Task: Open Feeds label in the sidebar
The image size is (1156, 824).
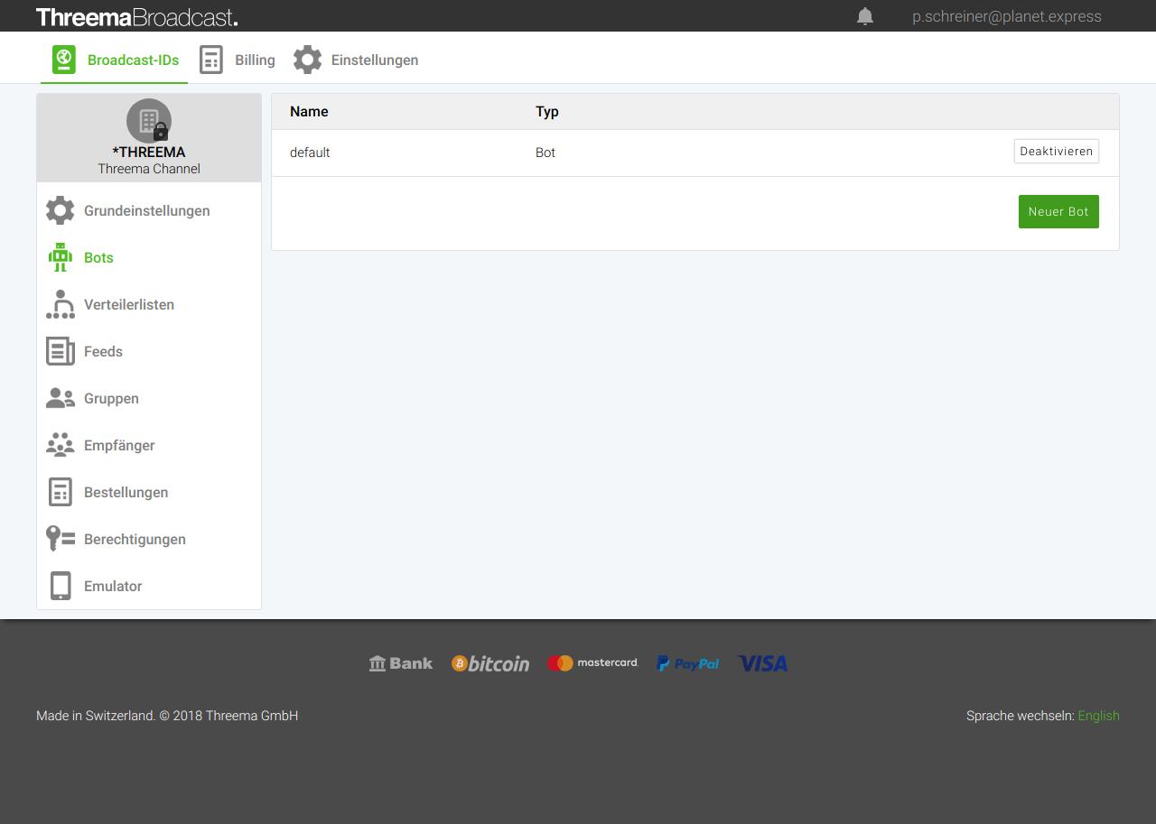Action: coord(103,351)
